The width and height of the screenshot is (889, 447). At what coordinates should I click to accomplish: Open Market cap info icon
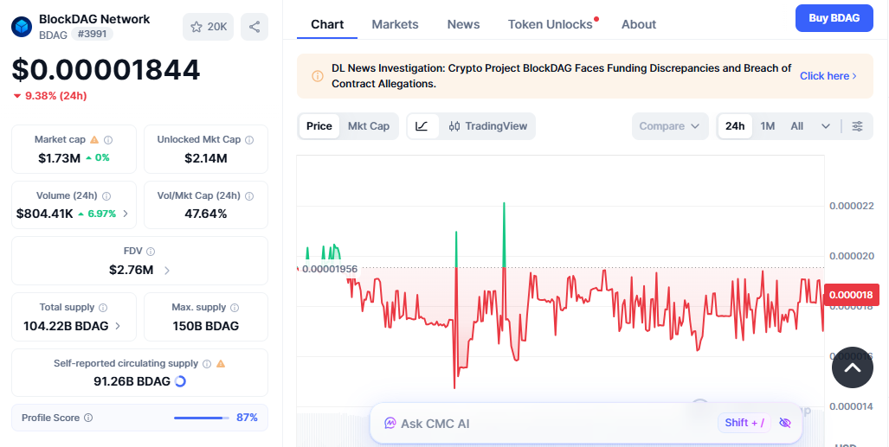pyautogui.click(x=108, y=139)
